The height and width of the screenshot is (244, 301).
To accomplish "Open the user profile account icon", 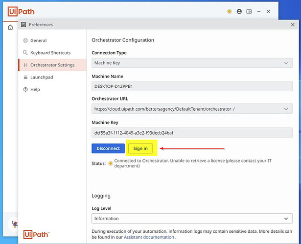I will tap(239, 12).
